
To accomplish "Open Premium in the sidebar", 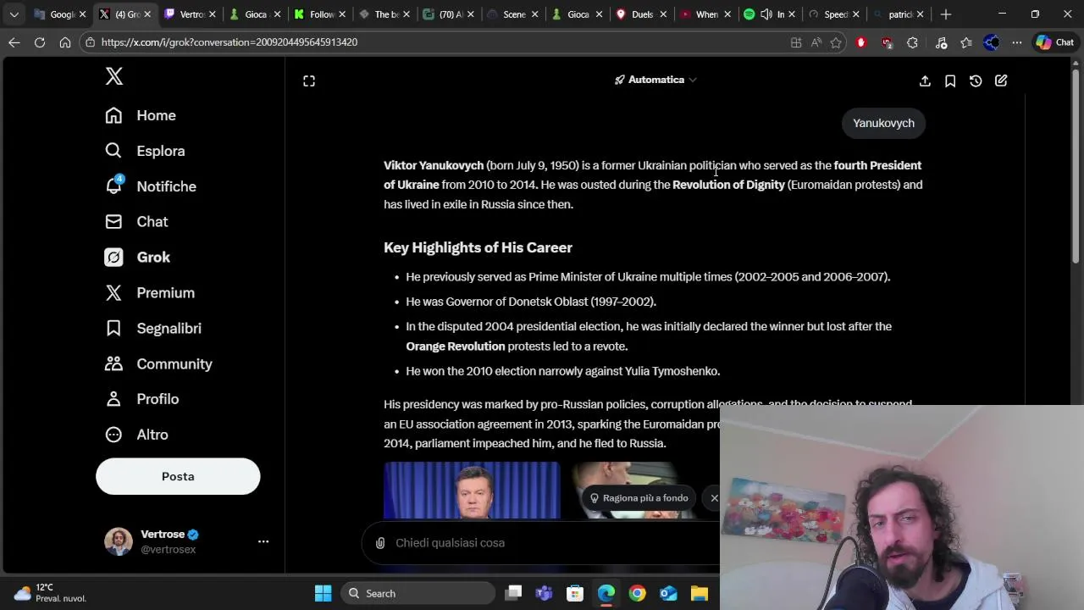I will (x=150, y=292).
